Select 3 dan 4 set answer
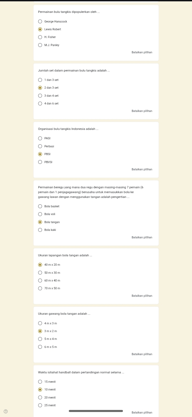The height and width of the screenshot is (417, 192). coord(40,96)
